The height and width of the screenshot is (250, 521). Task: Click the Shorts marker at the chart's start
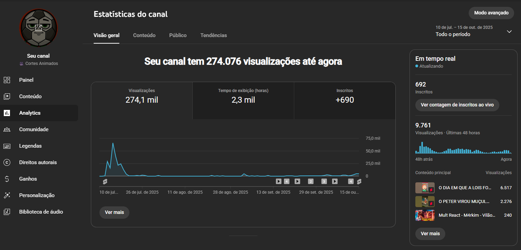click(105, 181)
